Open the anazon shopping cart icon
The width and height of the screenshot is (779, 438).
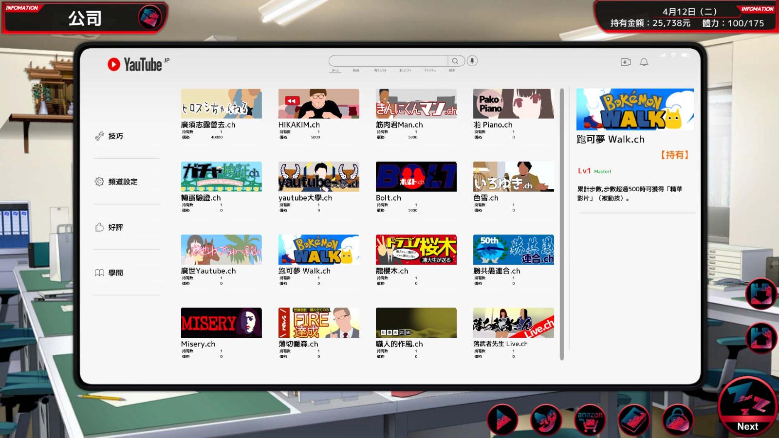[x=590, y=420]
